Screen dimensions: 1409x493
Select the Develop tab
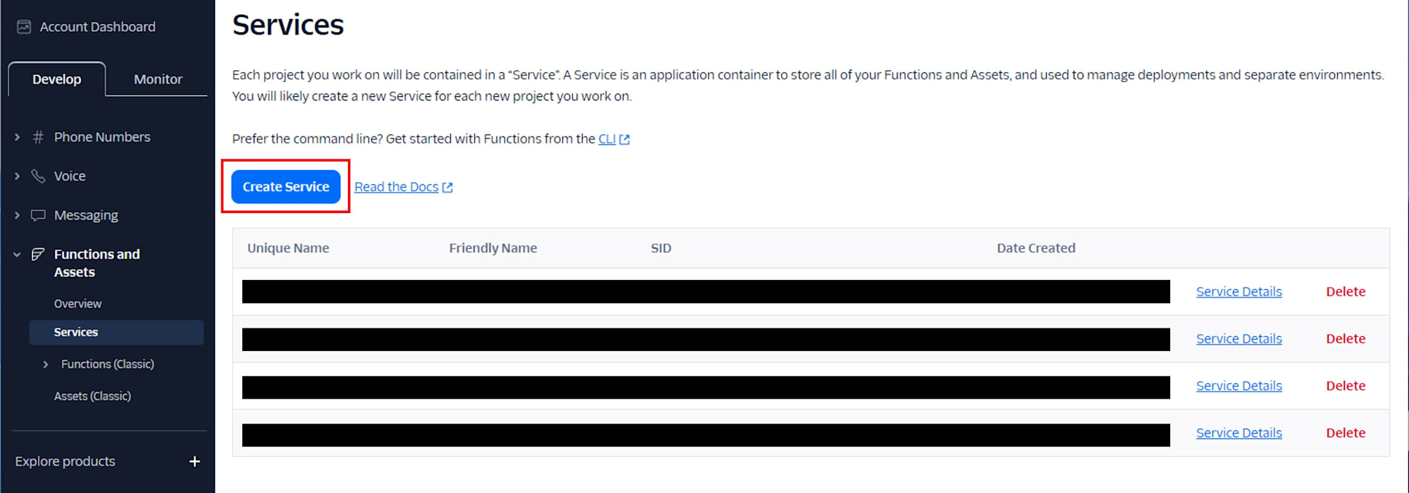[57, 79]
